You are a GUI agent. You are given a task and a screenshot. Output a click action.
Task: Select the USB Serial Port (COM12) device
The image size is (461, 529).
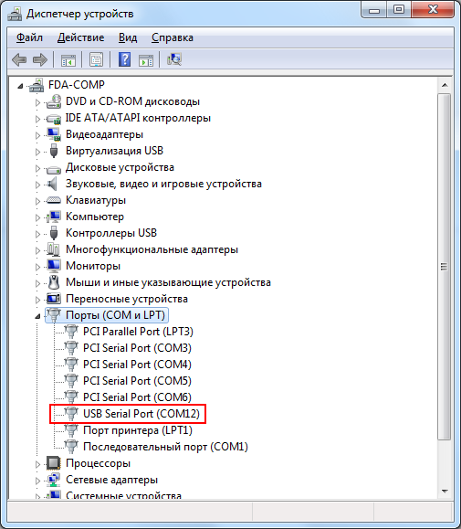point(141,414)
